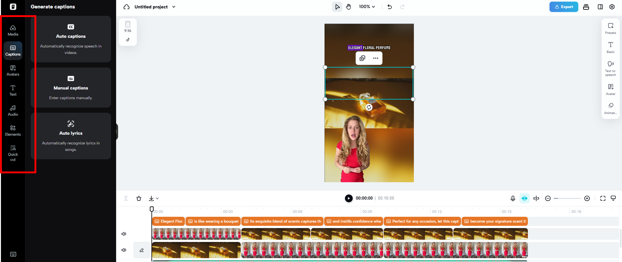Delete the selected timeline item
The image size is (622, 262).
click(x=139, y=198)
